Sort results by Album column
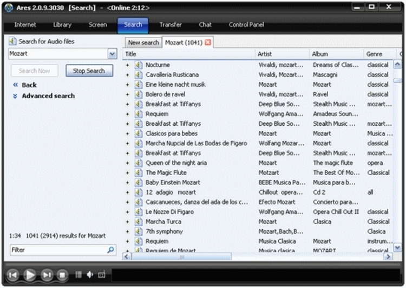Image resolution: width=406 pixels, height=288 pixels. [337, 54]
